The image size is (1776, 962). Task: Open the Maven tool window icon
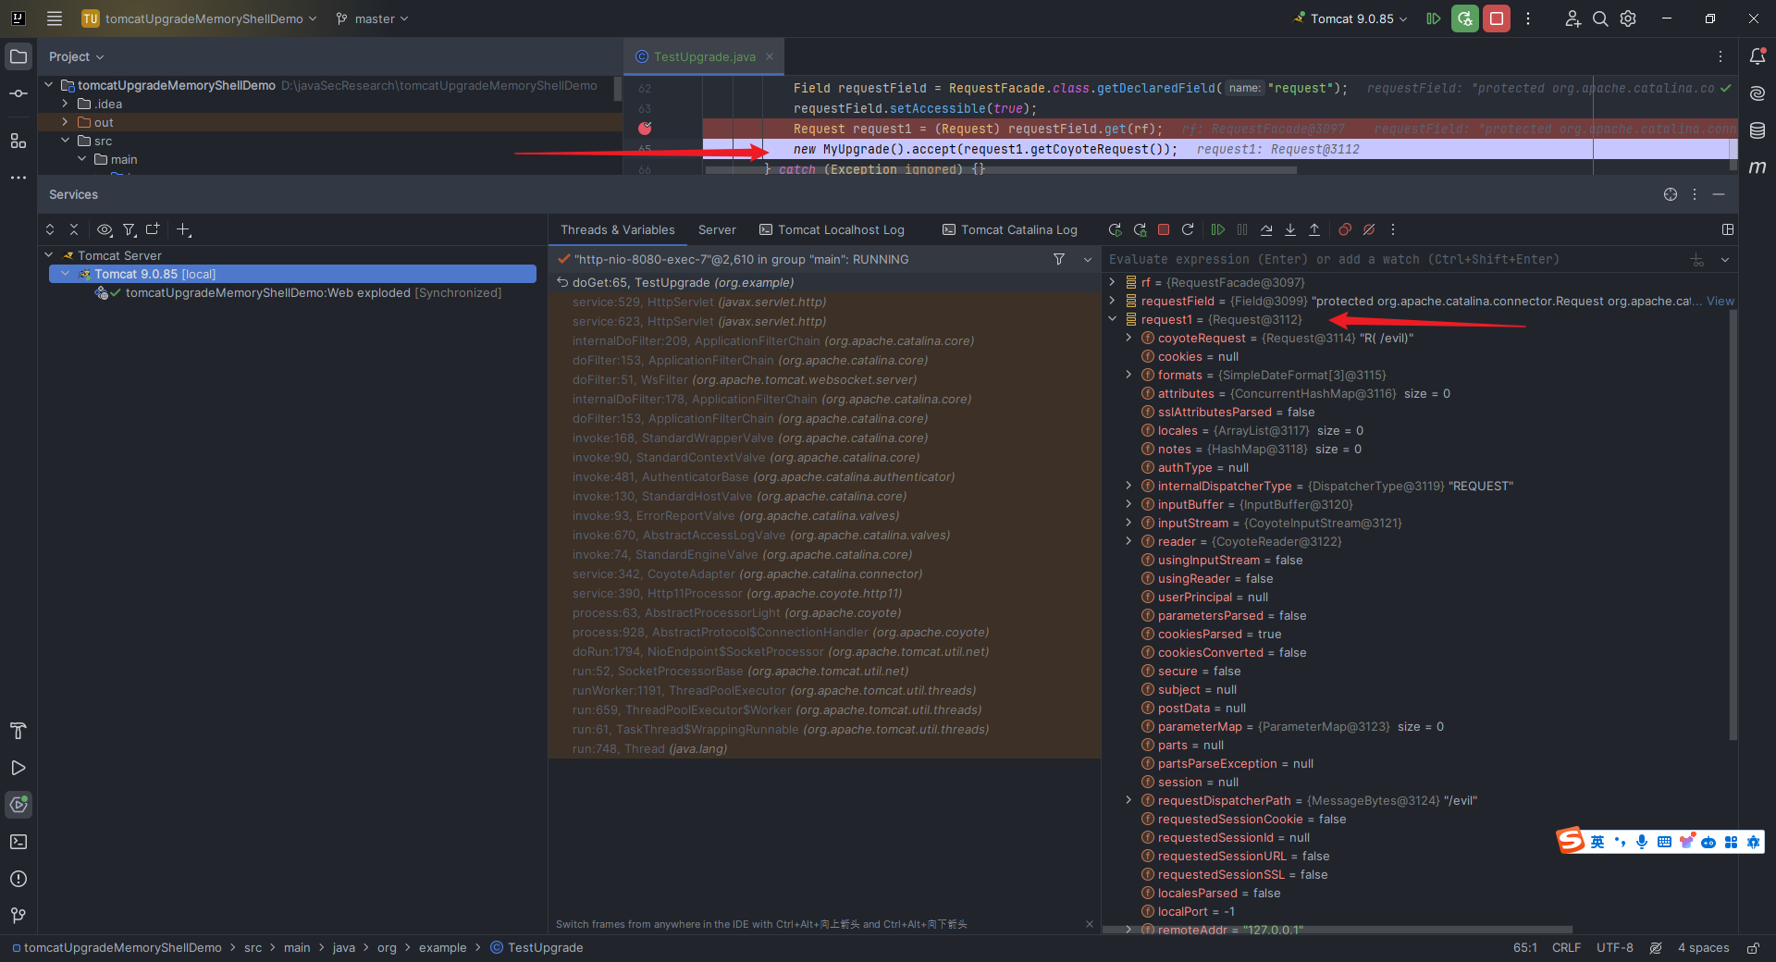(1757, 167)
